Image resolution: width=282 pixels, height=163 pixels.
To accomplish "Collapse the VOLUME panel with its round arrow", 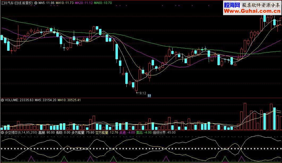I will pyautogui.click(x=2, y=100).
